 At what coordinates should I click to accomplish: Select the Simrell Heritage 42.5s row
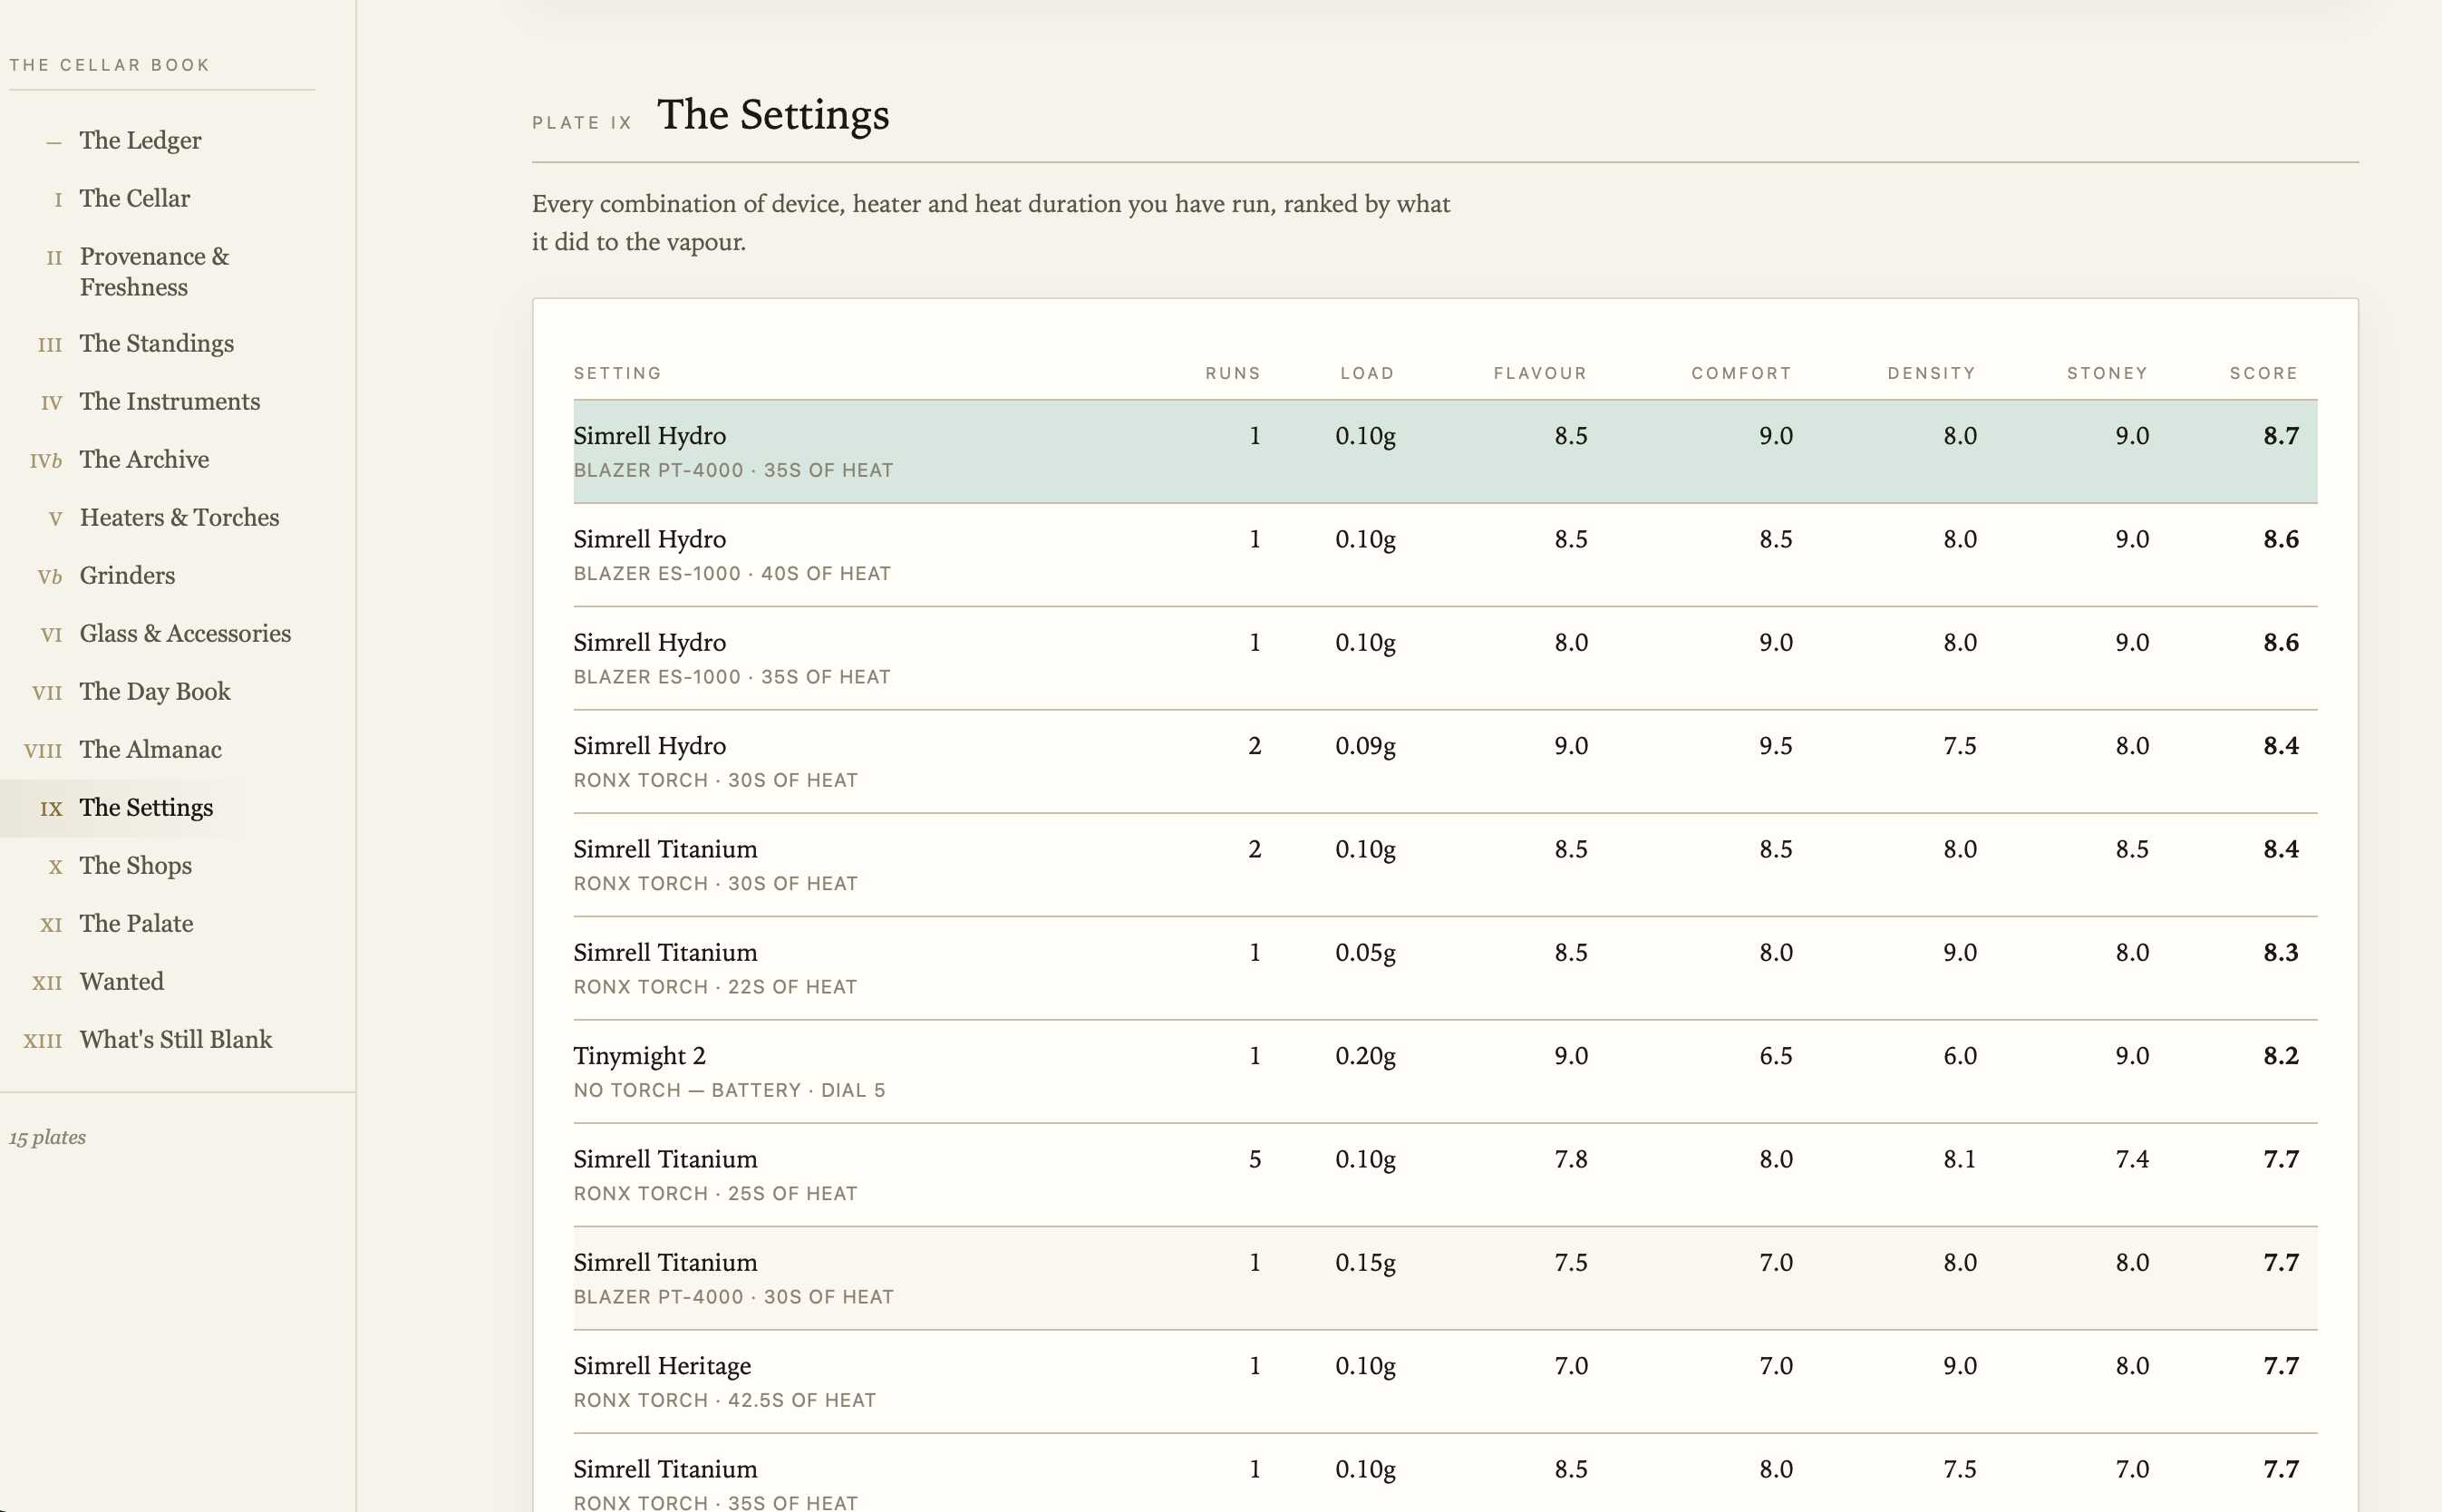1445,1381
